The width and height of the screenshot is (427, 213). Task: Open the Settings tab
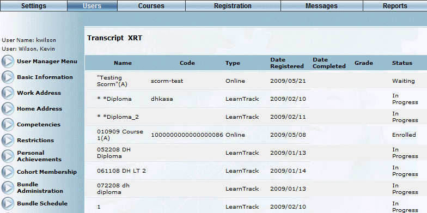pyautogui.click(x=34, y=5)
